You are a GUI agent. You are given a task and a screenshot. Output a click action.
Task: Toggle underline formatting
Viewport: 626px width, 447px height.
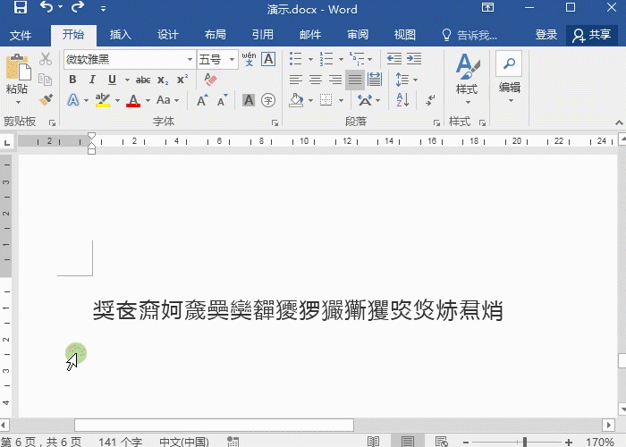coord(112,80)
